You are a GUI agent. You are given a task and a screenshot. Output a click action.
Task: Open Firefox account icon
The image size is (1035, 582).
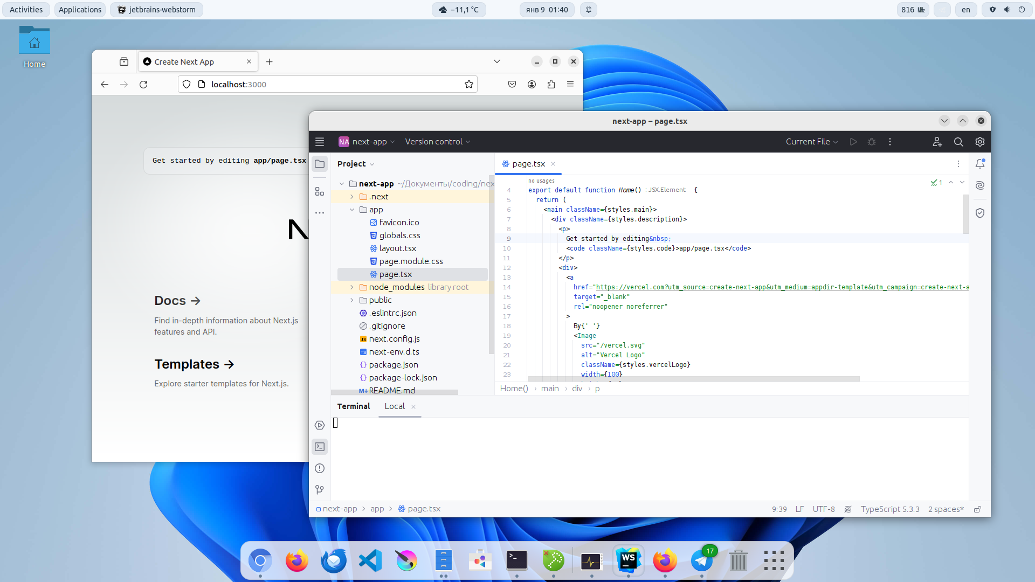click(x=532, y=85)
